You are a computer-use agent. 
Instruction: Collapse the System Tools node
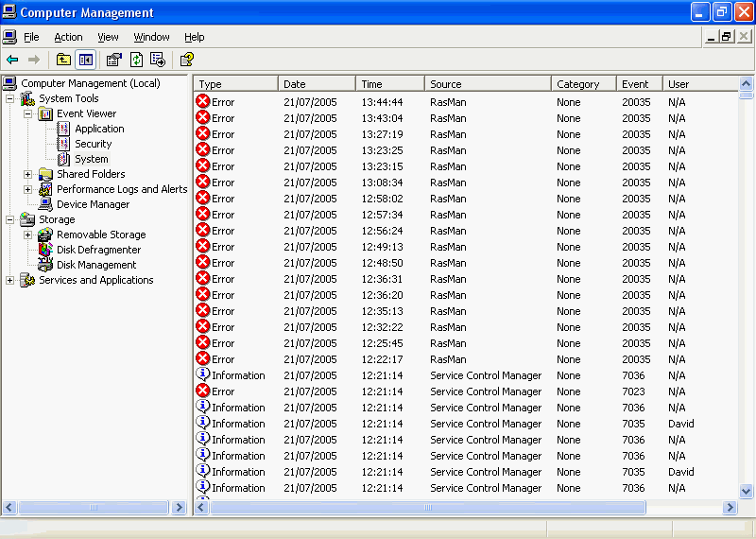pyautogui.click(x=9, y=99)
